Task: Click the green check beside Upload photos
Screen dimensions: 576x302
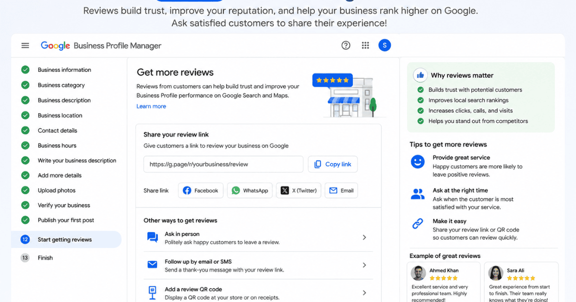Action: (x=25, y=190)
